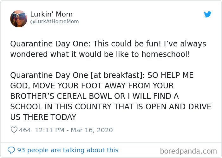Screen dimensions: 222x158
Task: Click the 464 likes count
Action: 25,130
